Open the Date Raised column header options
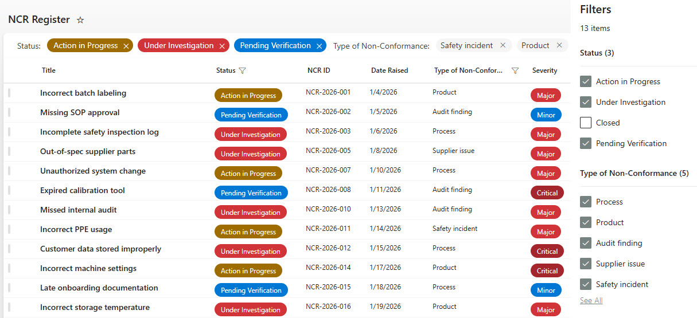697x318 pixels. 390,70
